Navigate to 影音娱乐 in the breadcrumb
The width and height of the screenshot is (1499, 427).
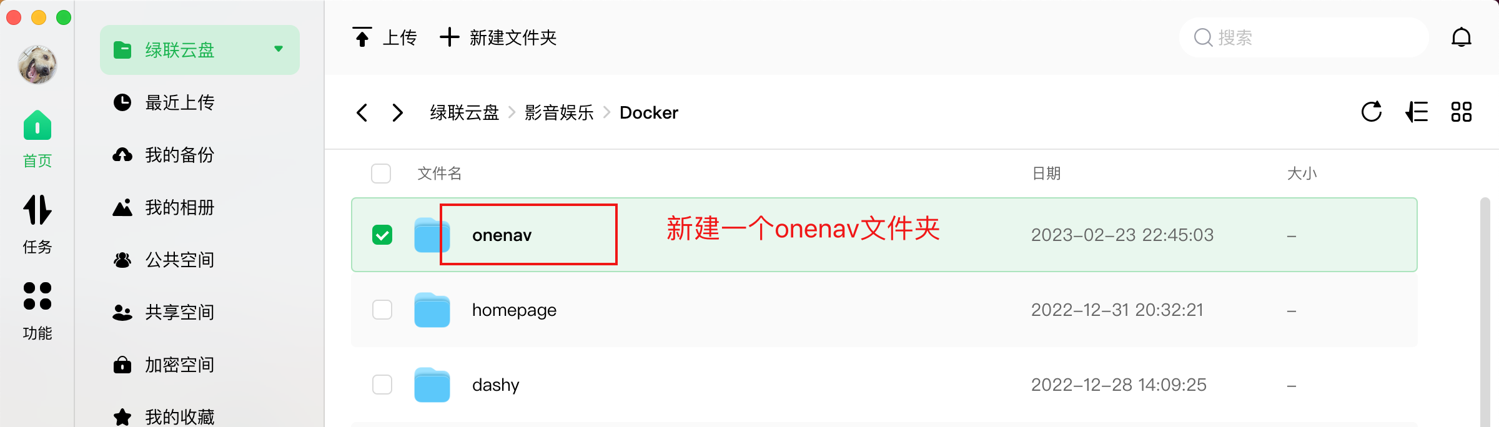pyautogui.click(x=559, y=112)
